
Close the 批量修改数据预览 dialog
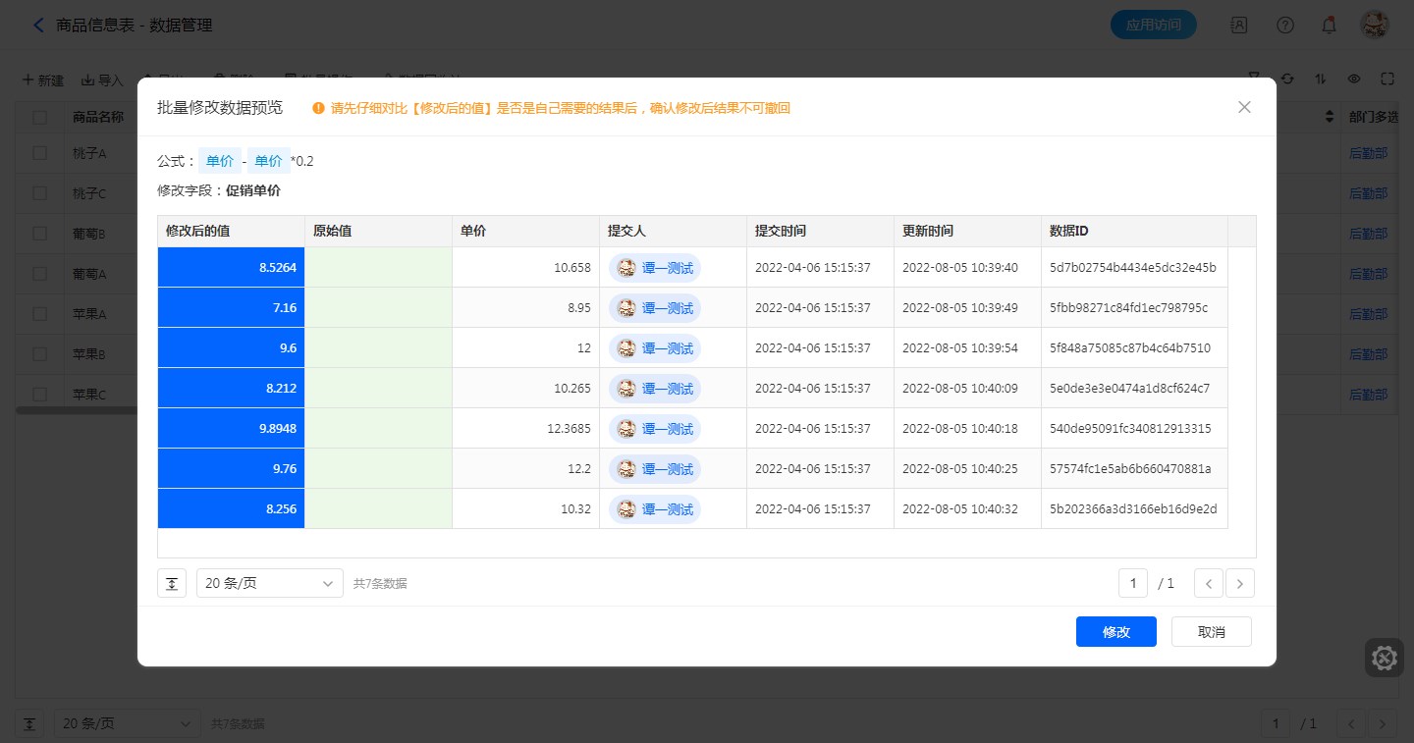coord(1244,107)
